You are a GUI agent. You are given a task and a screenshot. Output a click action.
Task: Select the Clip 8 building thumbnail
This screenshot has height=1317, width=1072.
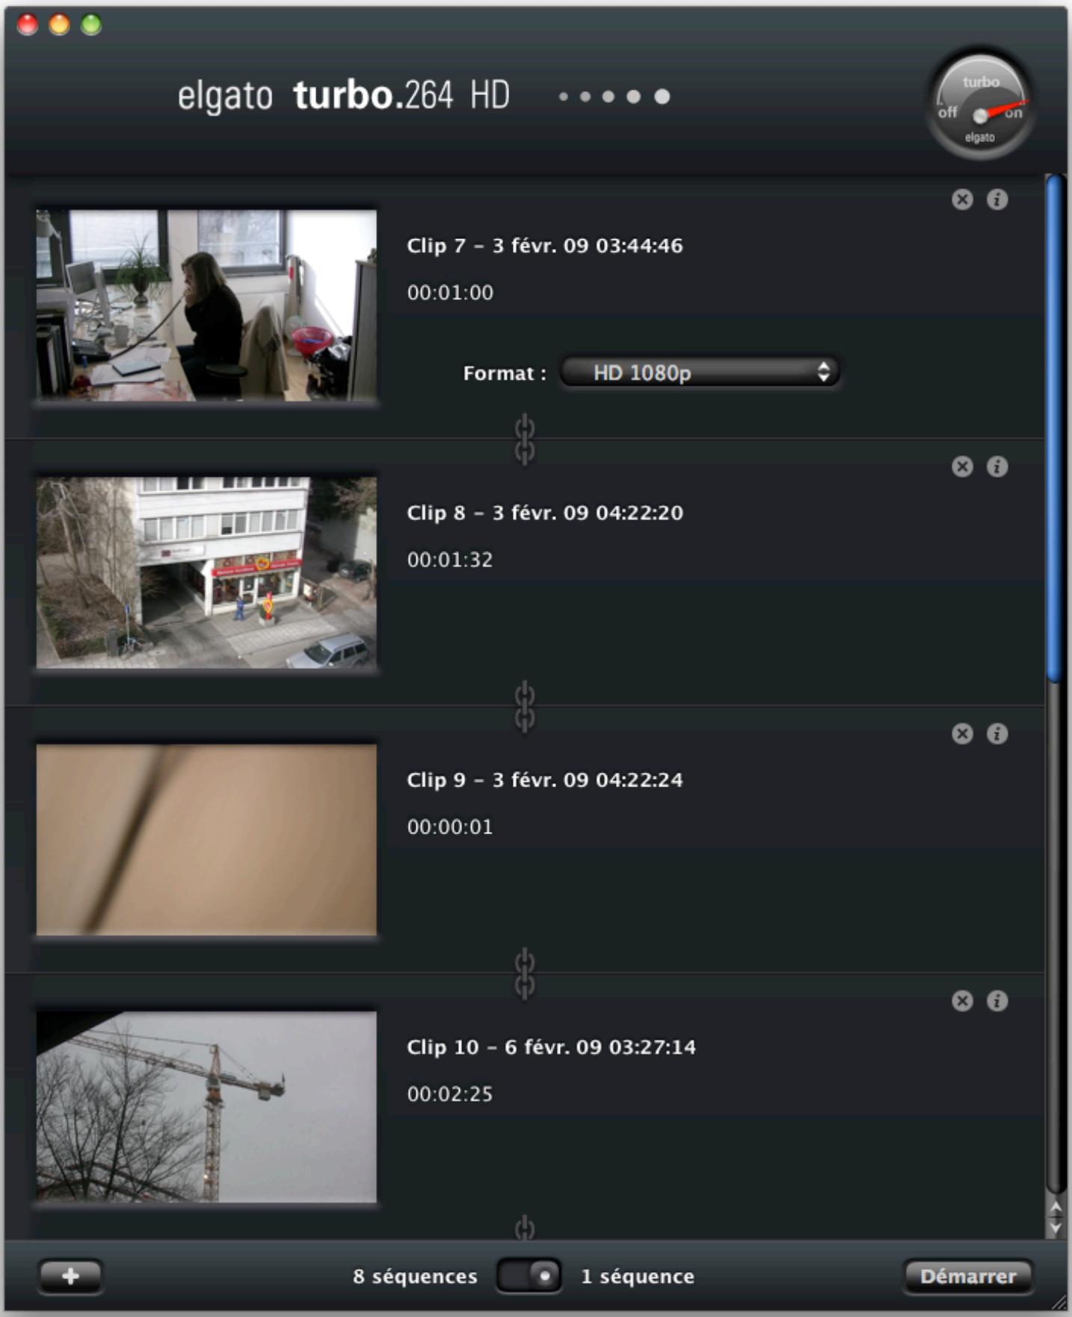tap(206, 573)
